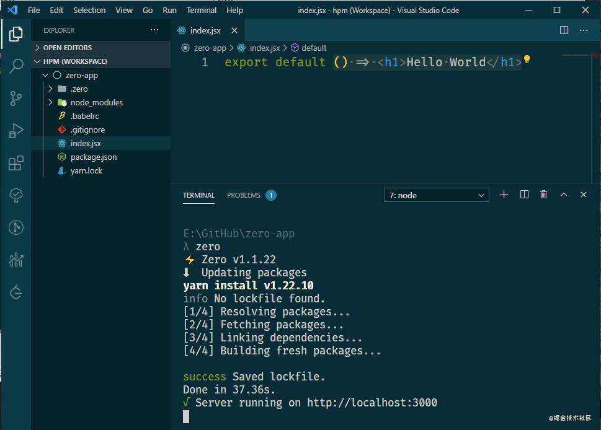Close the terminal panel

(x=584, y=195)
